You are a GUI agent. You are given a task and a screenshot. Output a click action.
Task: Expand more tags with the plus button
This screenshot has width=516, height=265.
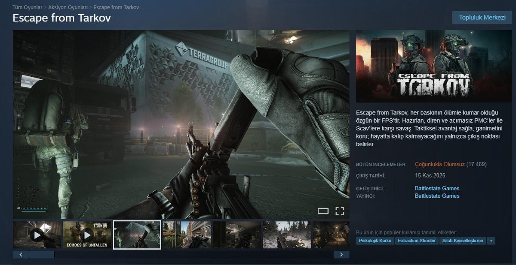[x=491, y=241]
